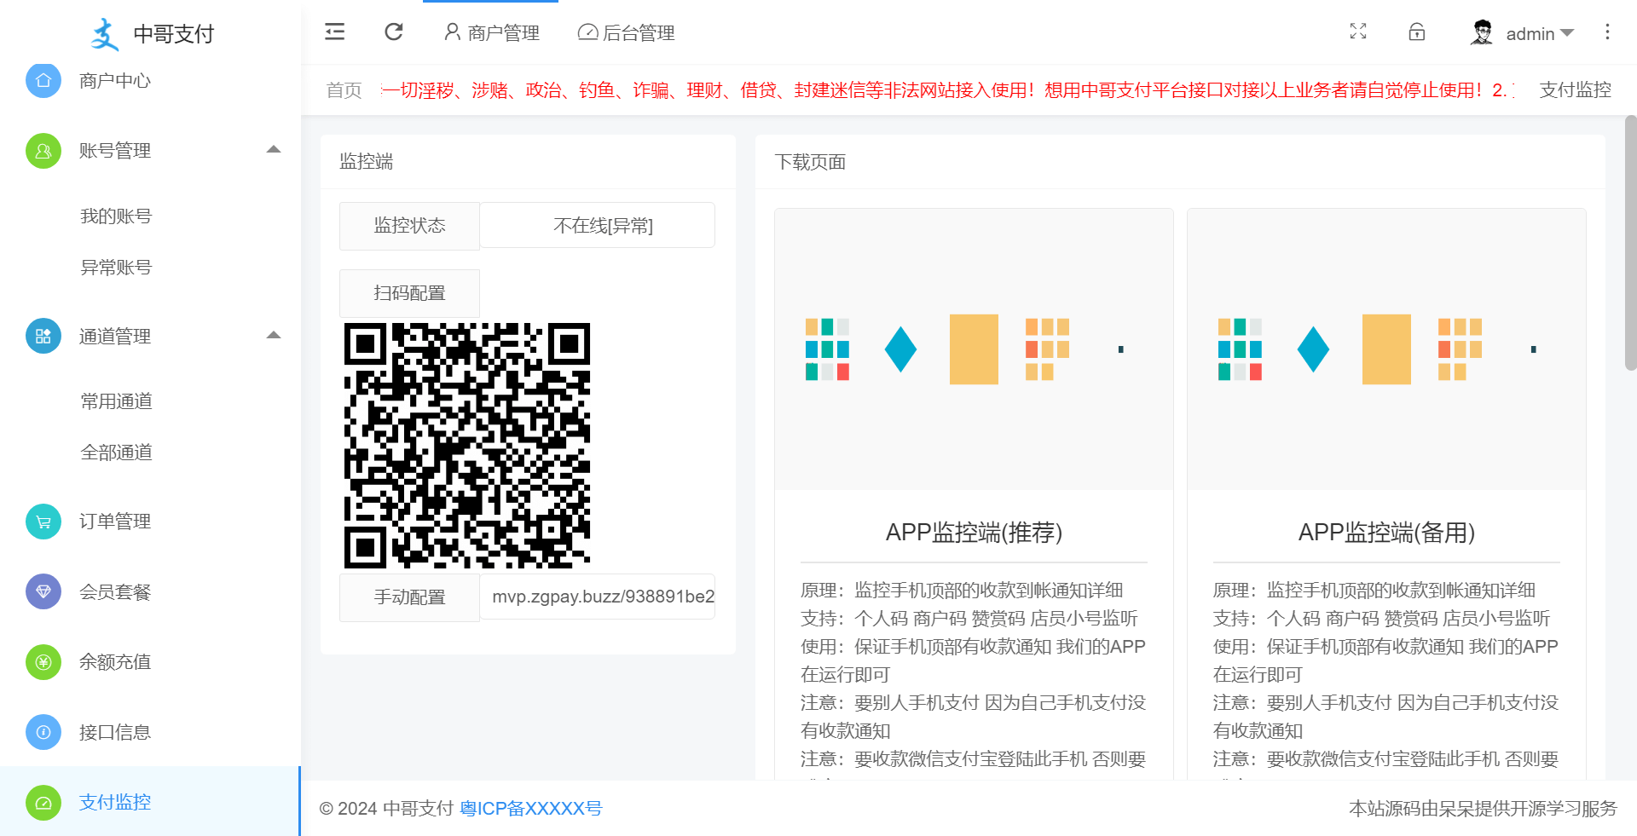
Task: Click the 订单管理 cart icon
Action: click(43, 522)
